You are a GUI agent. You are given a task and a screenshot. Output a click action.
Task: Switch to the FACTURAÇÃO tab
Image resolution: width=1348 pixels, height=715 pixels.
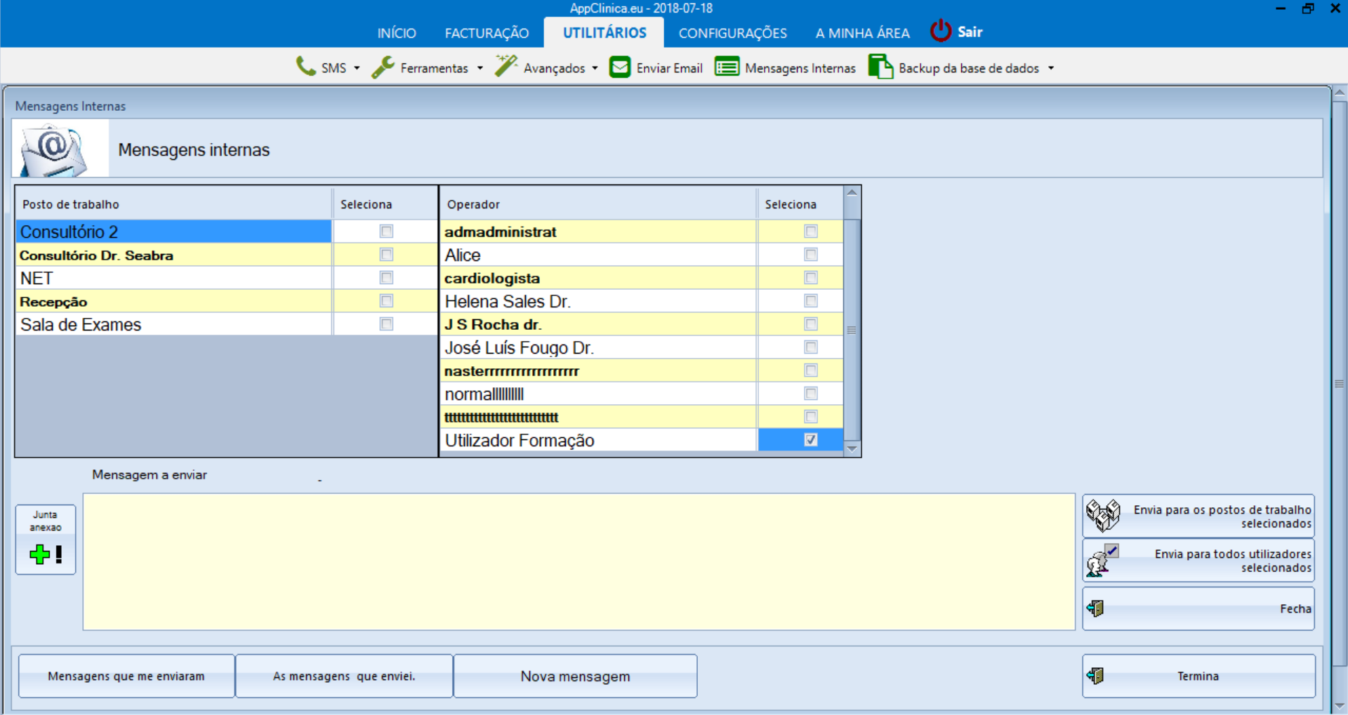coord(487,33)
